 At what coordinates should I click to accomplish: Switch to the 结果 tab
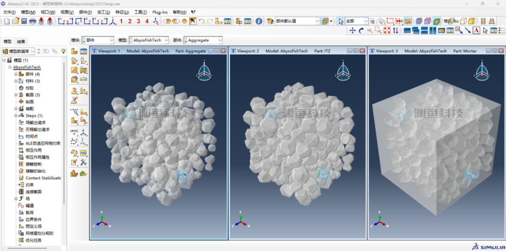pyautogui.click(x=21, y=42)
